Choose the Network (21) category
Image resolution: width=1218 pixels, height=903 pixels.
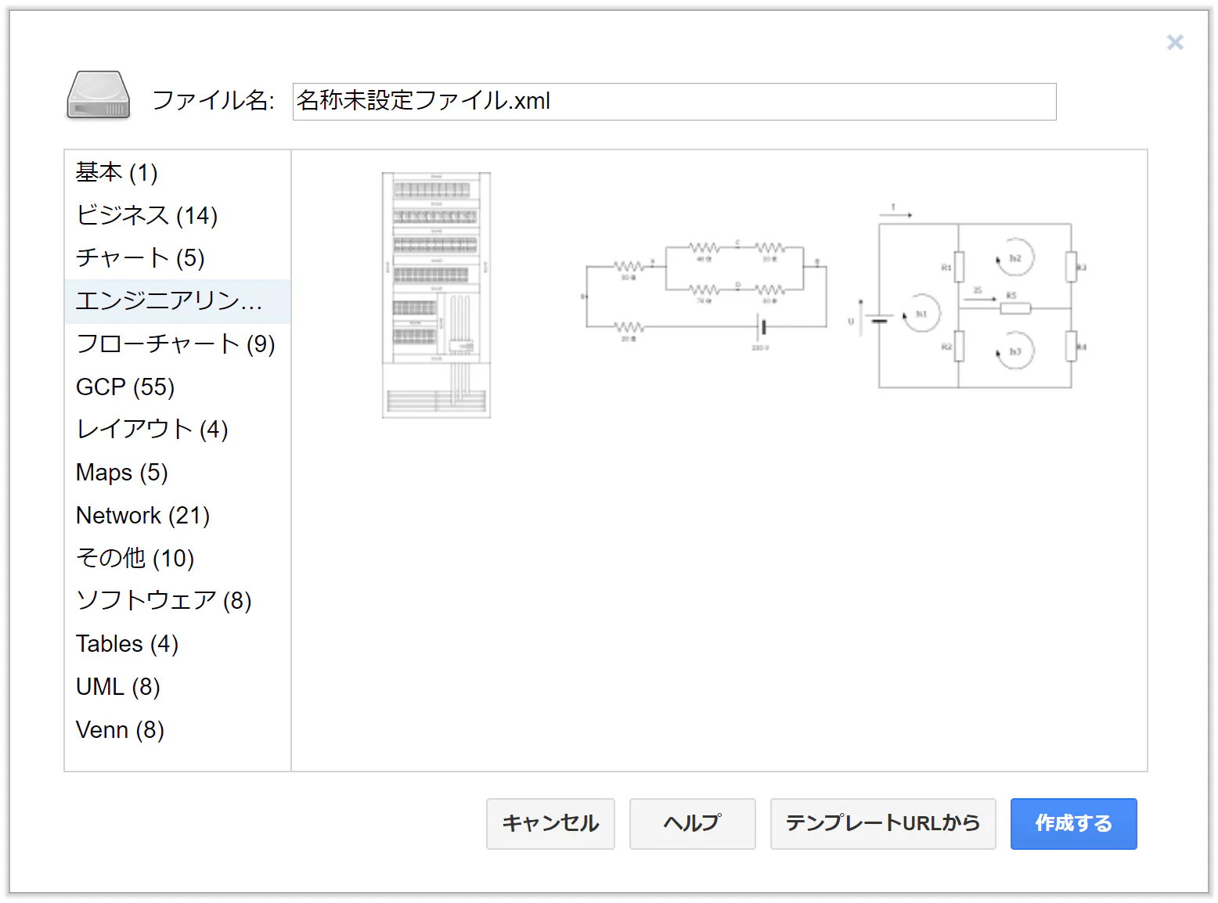tap(178, 516)
